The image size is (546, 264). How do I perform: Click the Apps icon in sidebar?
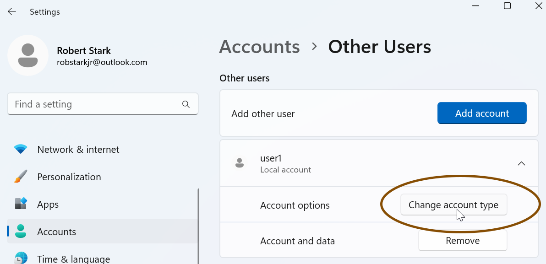coord(21,204)
